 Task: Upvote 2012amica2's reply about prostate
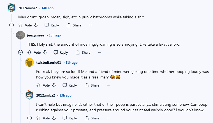(x=38, y=118)
